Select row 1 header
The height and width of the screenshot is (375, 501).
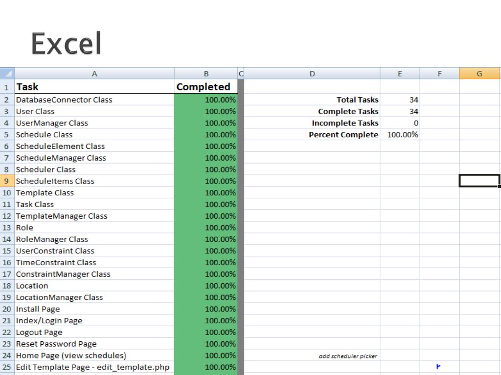coord(7,87)
